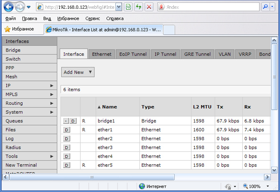Click the browser Forward arrow button
This screenshot has height=192, width=280.
19,7
